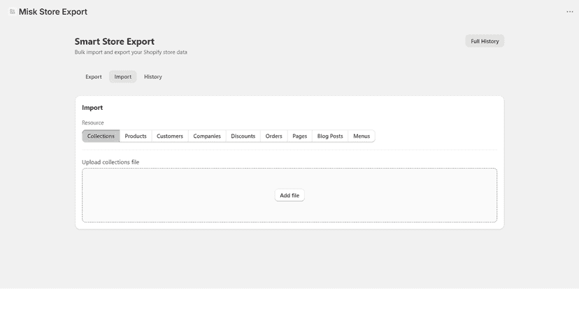Select Pages resource
The height and width of the screenshot is (326, 579).
[299, 136]
